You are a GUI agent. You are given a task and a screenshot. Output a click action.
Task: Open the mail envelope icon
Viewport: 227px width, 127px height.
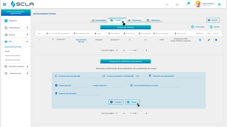pos(177,5)
